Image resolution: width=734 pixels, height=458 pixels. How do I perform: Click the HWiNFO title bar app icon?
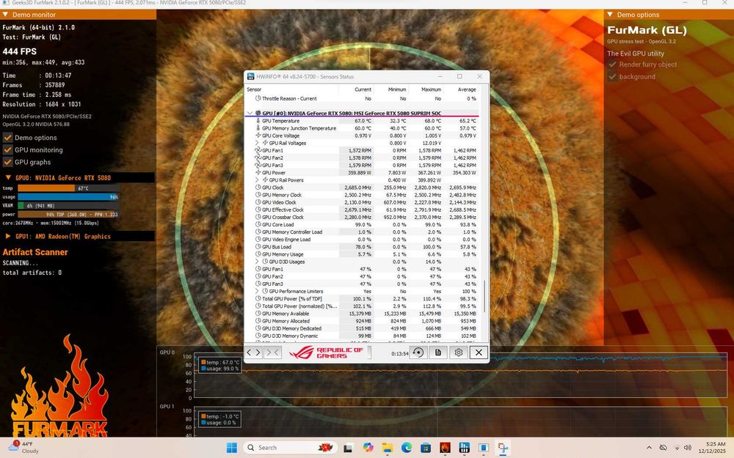tap(251, 76)
